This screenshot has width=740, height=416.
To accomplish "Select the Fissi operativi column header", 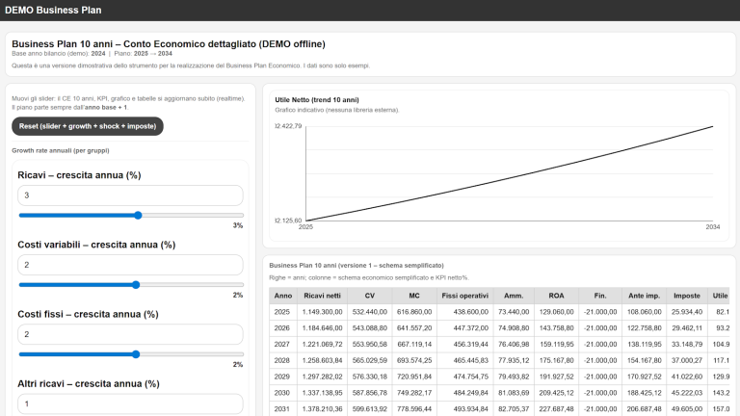I will click(x=464, y=296).
